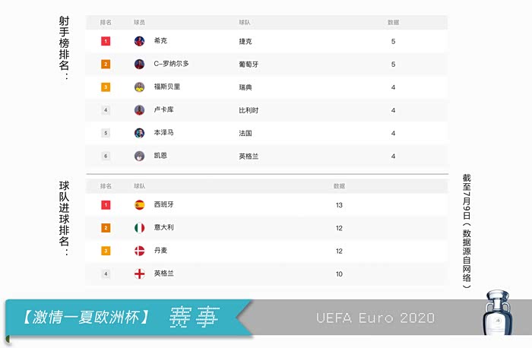Viewport: 532px width, 348px height.
Task: Select the orange rank 2 badge for 意大利
Action: point(106,227)
